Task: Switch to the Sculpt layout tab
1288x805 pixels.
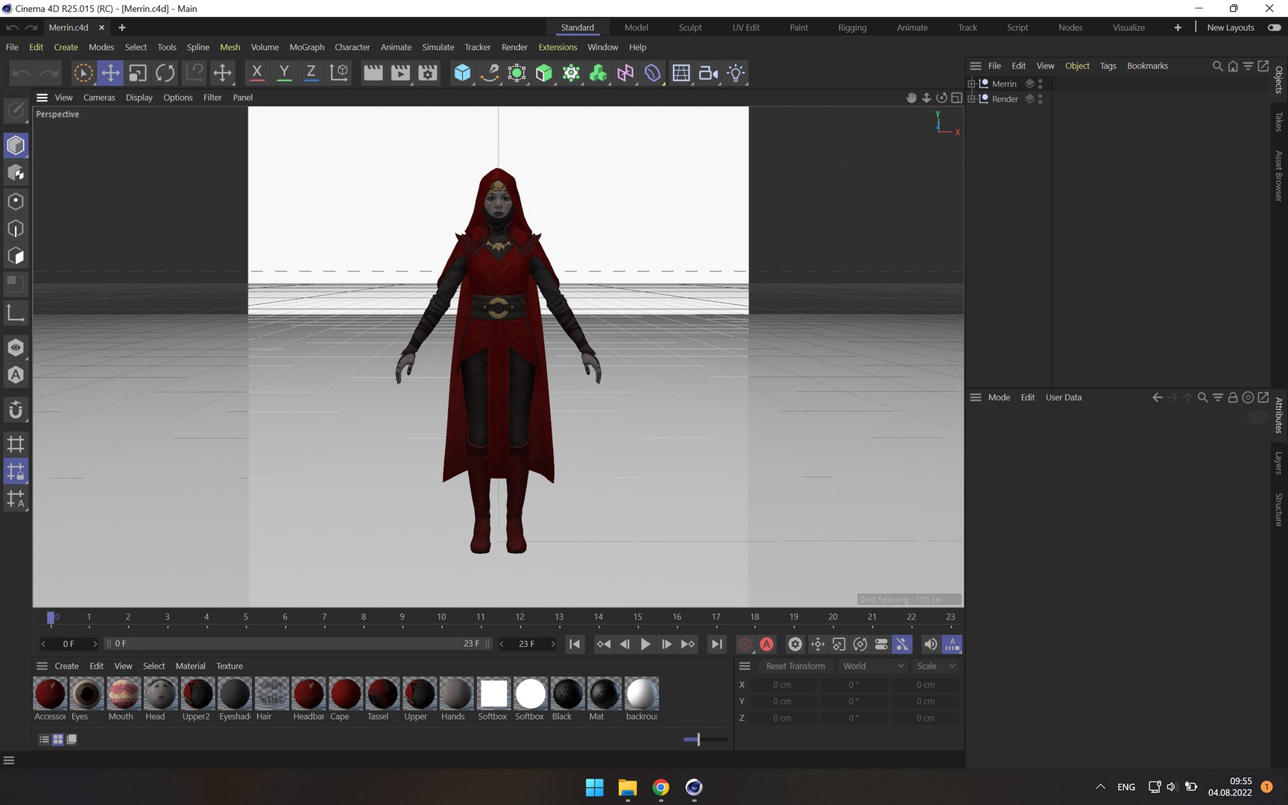Action: pos(690,28)
